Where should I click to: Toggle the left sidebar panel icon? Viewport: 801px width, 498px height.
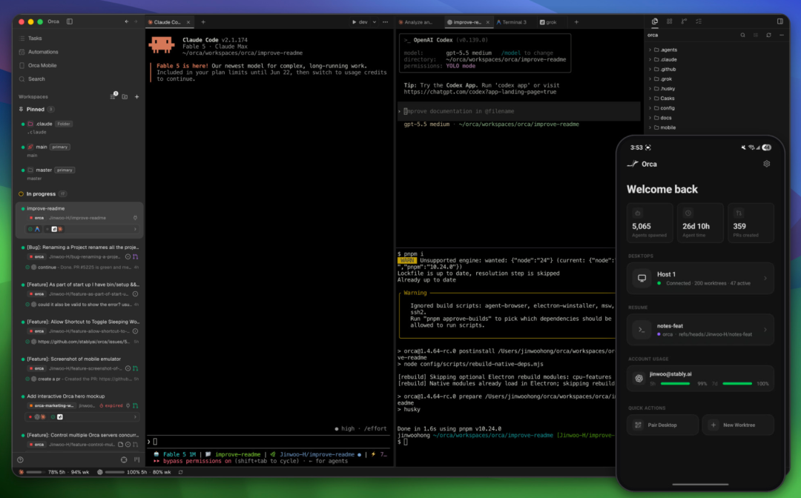(70, 21)
